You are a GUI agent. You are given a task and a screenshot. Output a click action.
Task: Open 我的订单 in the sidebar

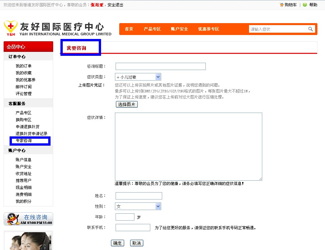click(x=24, y=66)
